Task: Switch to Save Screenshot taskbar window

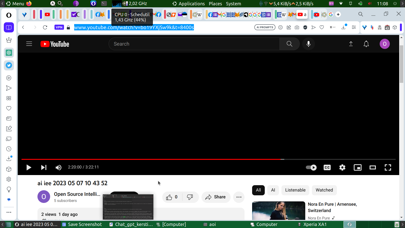Action: click(82, 224)
